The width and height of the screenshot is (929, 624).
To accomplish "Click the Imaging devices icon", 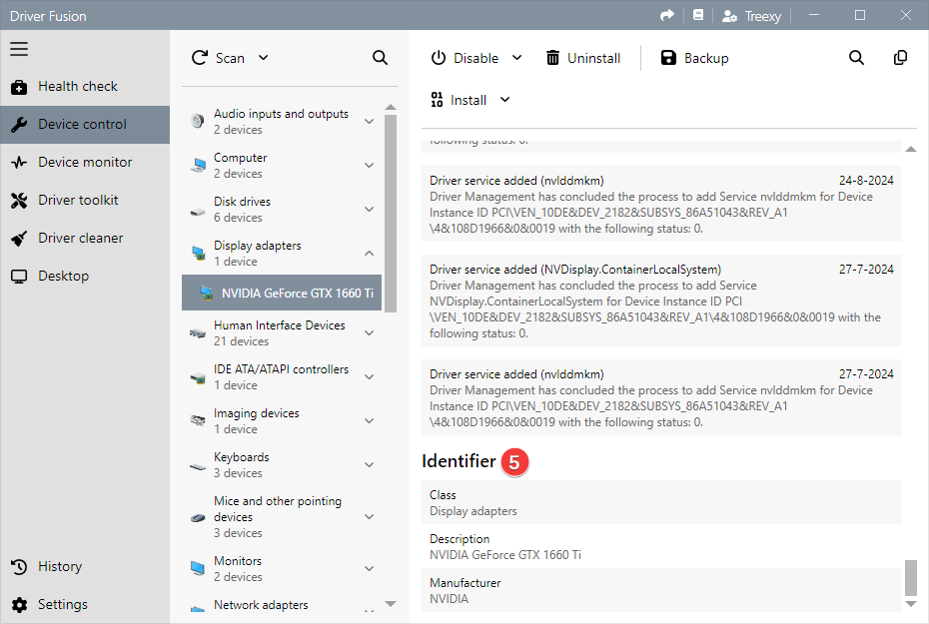I will tap(198, 420).
